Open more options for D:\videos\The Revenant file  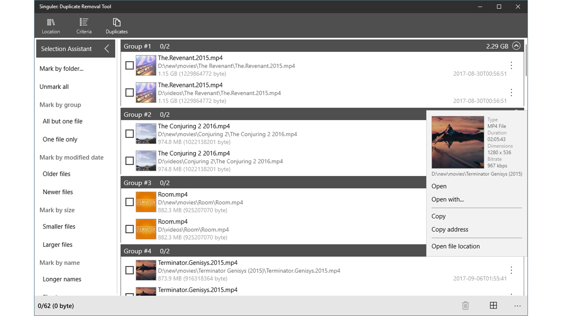pyautogui.click(x=511, y=92)
